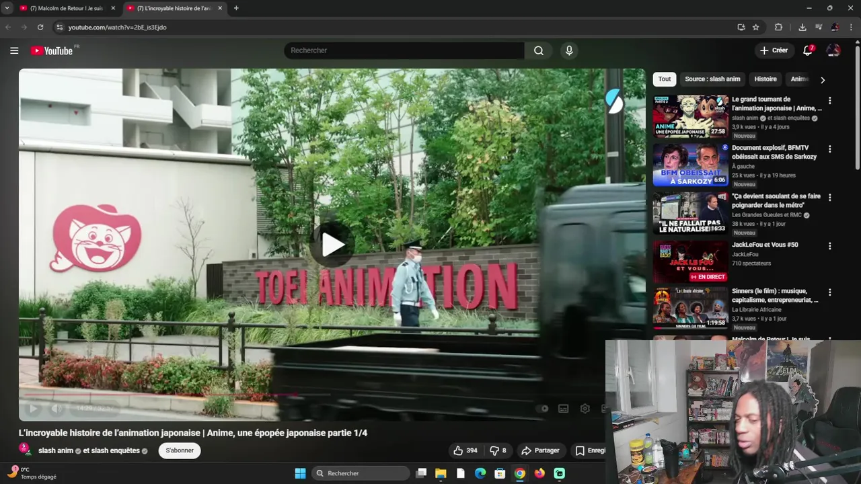Open Document explosif BFMTV video title
This screenshot has height=484, width=861.
774,152
